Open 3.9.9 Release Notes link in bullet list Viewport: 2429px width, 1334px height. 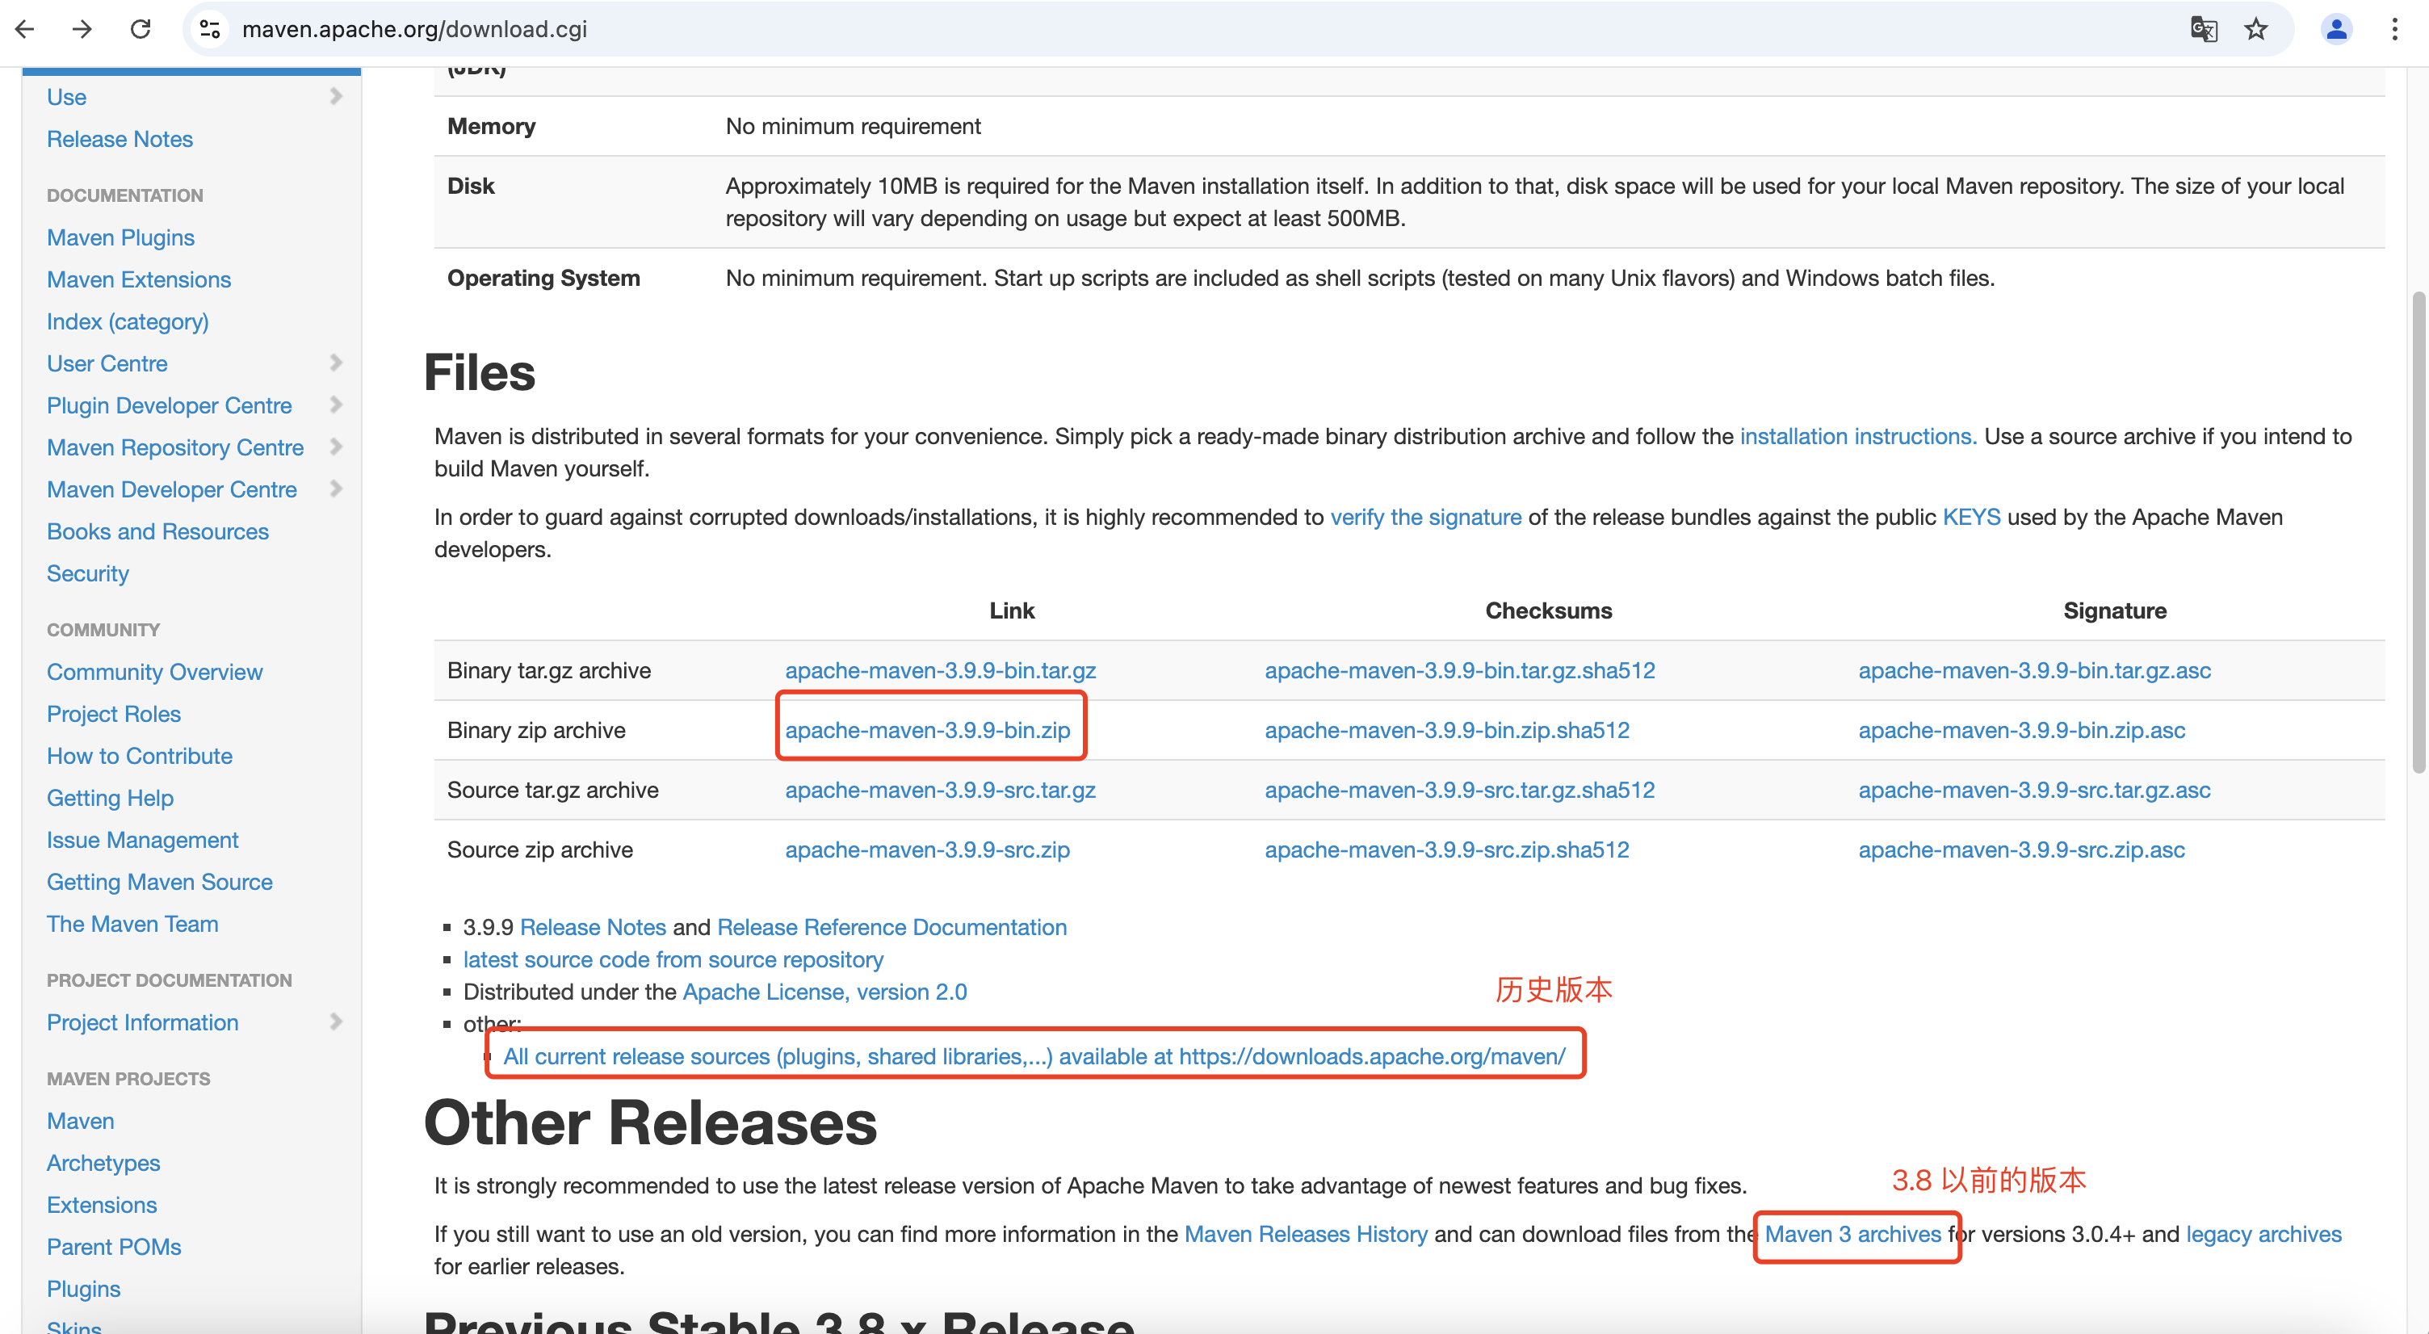[x=593, y=928]
